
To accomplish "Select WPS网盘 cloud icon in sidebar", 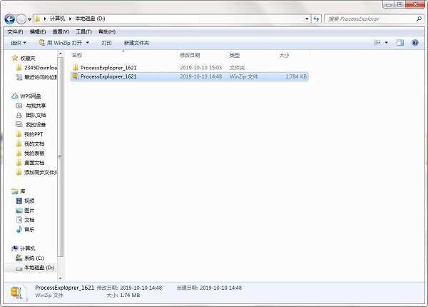I will point(15,96).
